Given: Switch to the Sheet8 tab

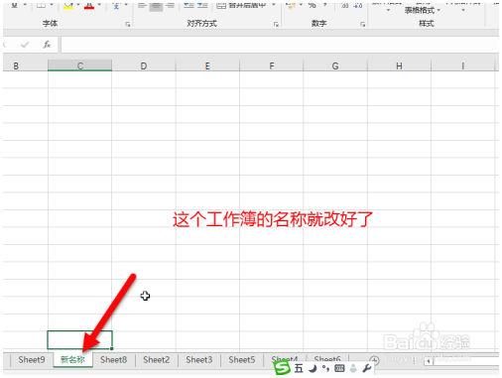Looking at the screenshot, I should pos(113,359).
